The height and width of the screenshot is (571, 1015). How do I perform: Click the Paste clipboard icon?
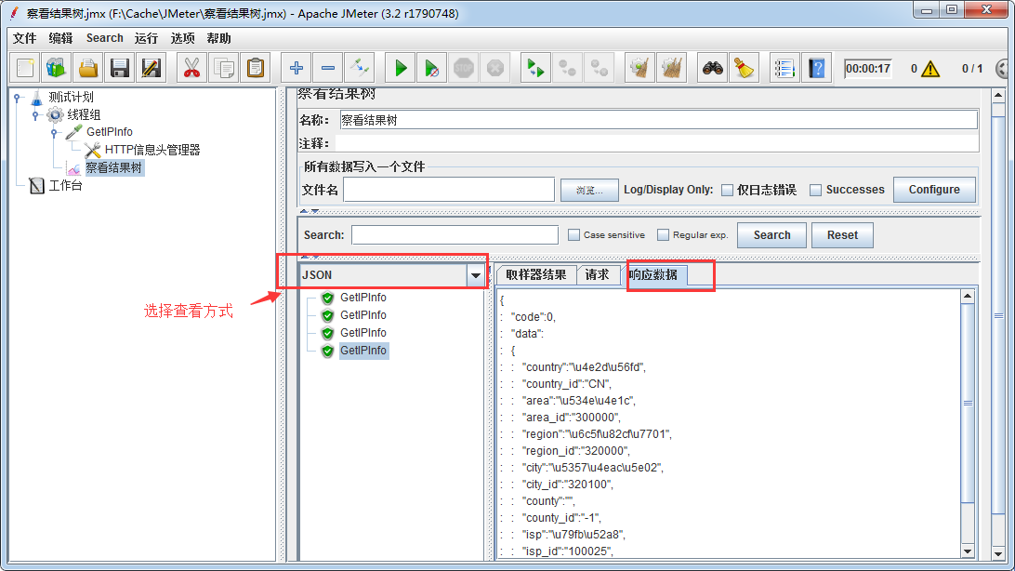256,68
